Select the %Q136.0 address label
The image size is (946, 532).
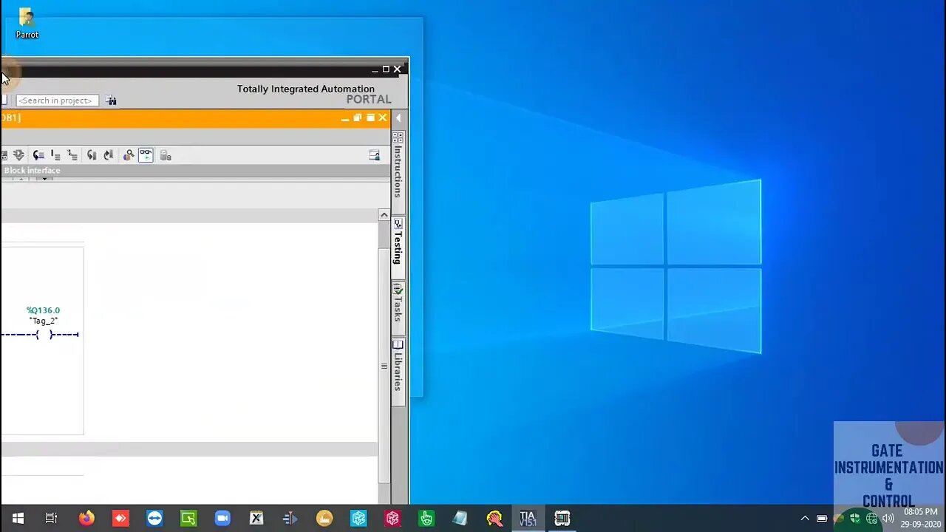coord(43,310)
